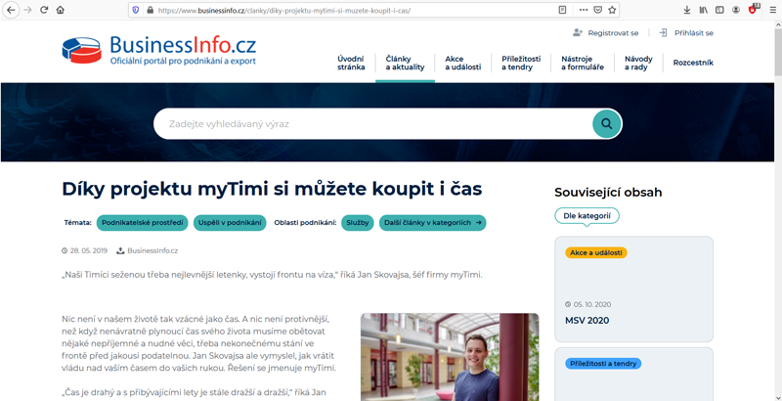The height and width of the screenshot is (401, 782).
Task: Open the browser library icon
Action: (703, 10)
